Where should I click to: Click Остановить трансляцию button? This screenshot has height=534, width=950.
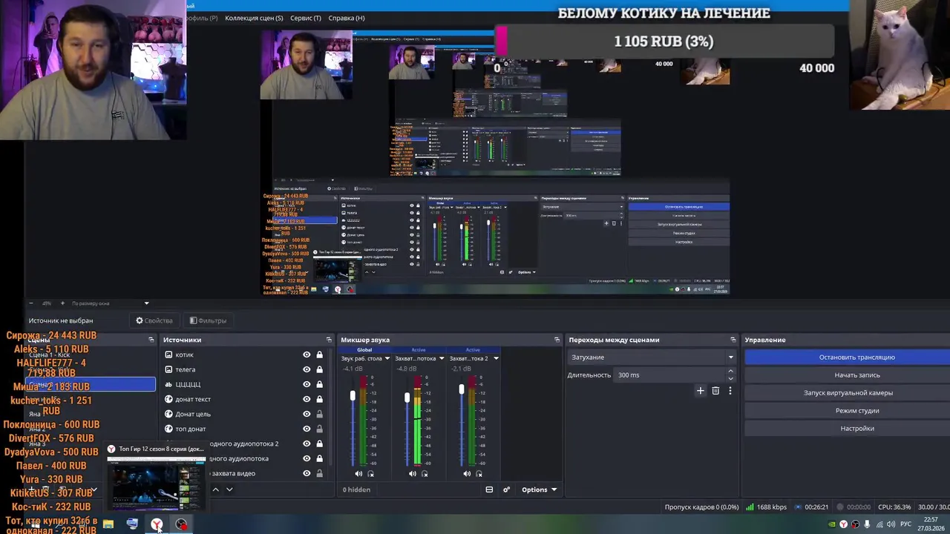(x=856, y=357)
